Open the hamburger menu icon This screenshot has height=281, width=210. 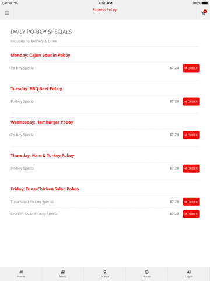7,13
